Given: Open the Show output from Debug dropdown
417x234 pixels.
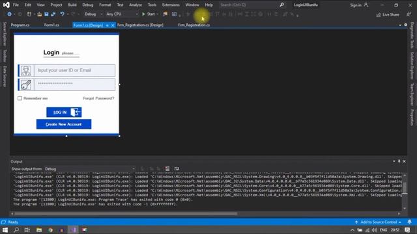Looking at the screenshot, I should click(x=90, y=169).
